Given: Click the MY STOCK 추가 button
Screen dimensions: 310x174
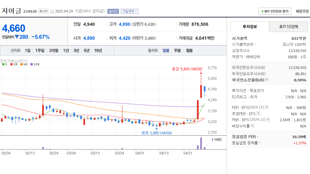Looking at the screenshot, I should click(x=274, y=11).
